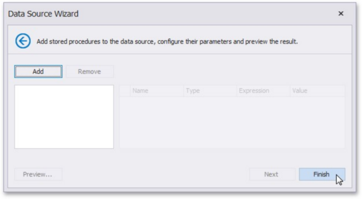Image resolution: width=362 pixels, height=199 pixels.
Task: Select the Expression column header
Action: click(x=263, y=91)
